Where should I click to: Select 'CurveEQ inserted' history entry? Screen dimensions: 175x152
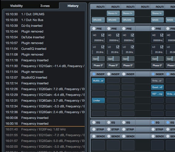pos(45,49)
